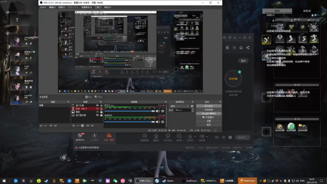The height and width of the screenshot is (184, 327).
Task: Click the webcam icon in streaming toolbar
Action: [156, 136]
